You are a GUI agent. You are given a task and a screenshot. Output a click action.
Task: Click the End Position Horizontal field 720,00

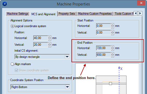coord(104,48)
